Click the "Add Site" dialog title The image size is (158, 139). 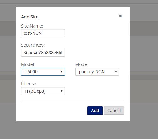[x=30, y=17]
